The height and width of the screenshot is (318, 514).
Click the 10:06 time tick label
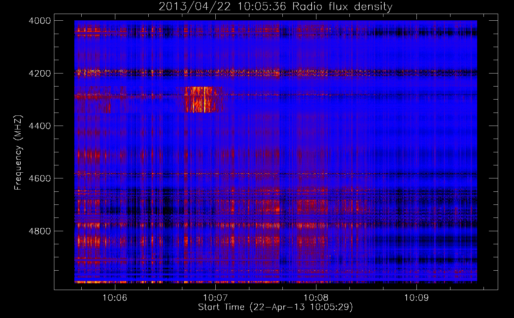(115, 298)
